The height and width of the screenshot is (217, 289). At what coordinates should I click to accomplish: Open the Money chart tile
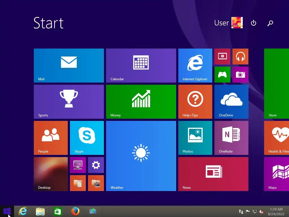(x=141, y=102)
